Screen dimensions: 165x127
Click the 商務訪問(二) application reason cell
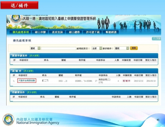104,79
